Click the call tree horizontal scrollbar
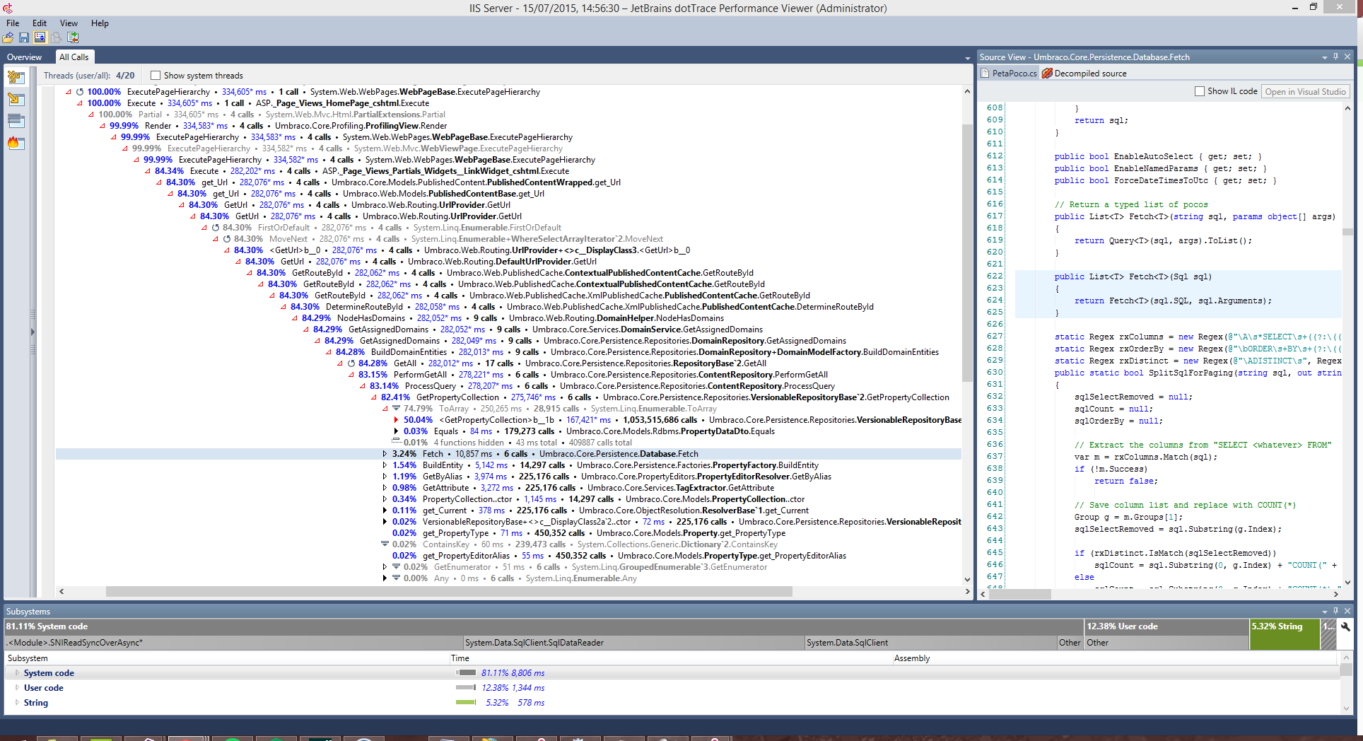Image resolution: width=1363 pixels, height=741 pixels. coord(449,591)
